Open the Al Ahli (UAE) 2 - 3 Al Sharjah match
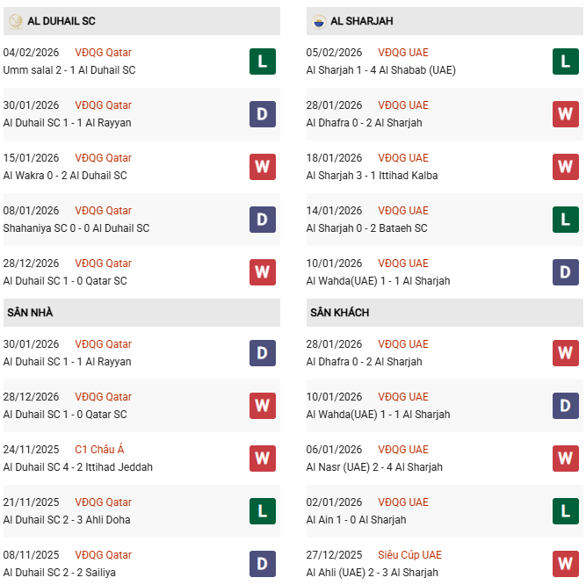Image resolution: width=586 pixels, height=585 pixels. [372, 573]
